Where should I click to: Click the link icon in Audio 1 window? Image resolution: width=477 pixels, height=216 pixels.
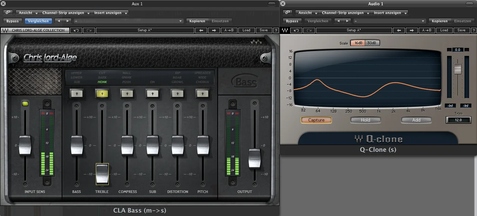(288, 13)
